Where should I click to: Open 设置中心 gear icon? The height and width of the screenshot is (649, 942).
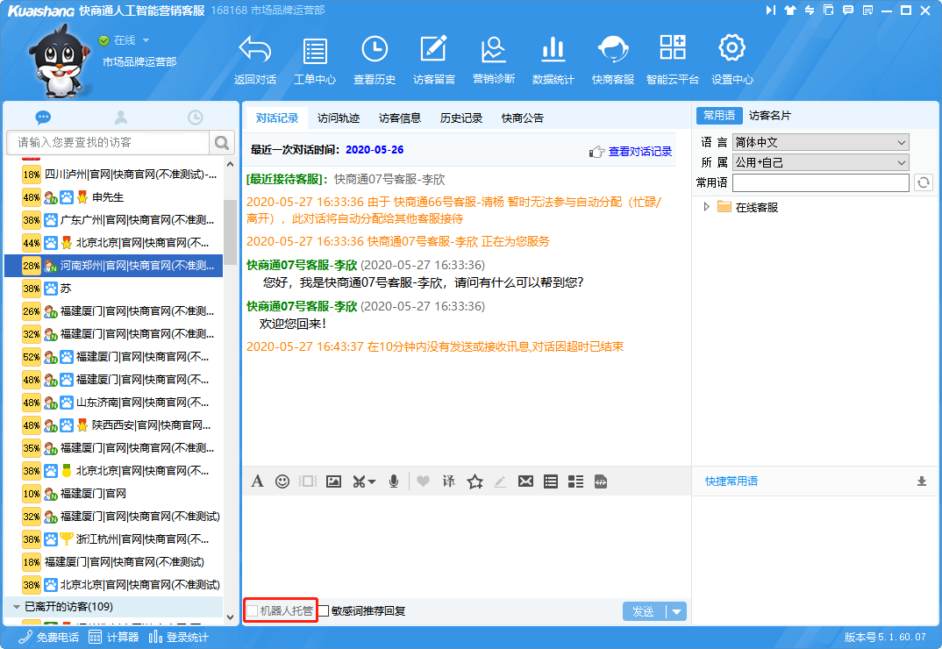click(x=731, y=47)
